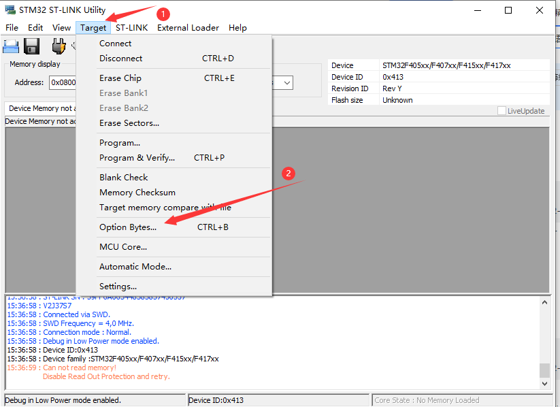Select Program & Verify... menu entry
The image size is (560, 407).
pyautogui.click(x=174, y=158)
